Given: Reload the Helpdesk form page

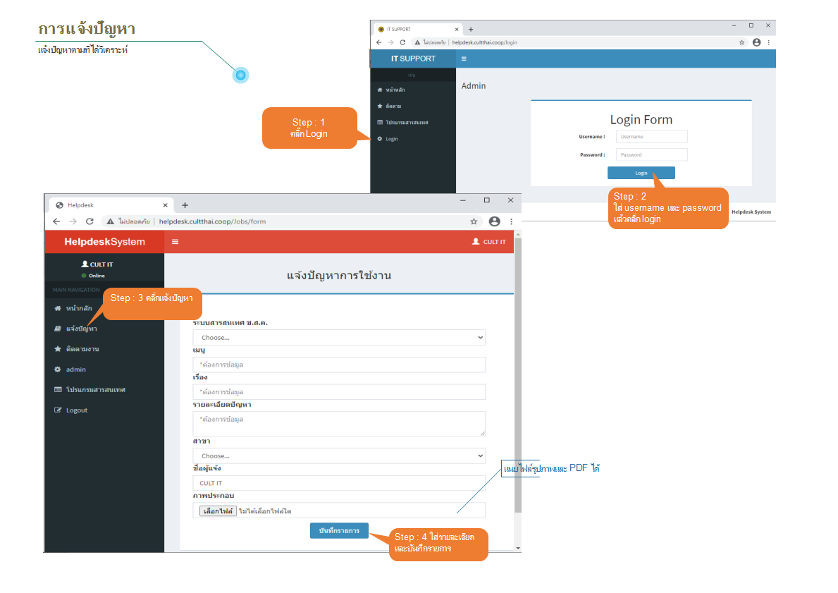Looking at the screenshot, I should point(90,221).
